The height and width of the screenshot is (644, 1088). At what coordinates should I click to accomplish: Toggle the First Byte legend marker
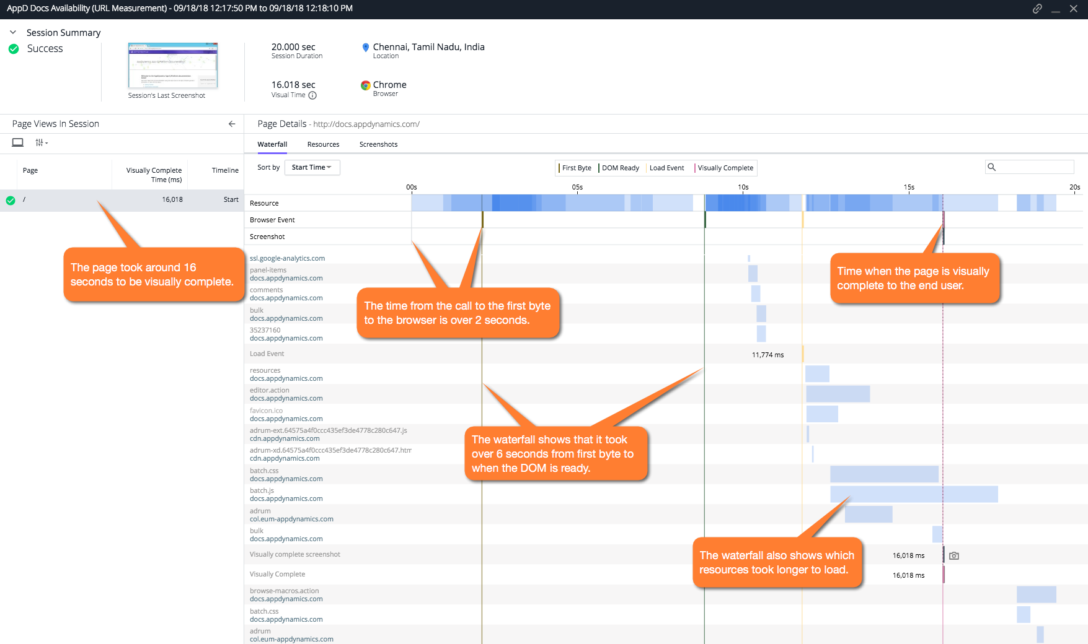coord(575,168)
